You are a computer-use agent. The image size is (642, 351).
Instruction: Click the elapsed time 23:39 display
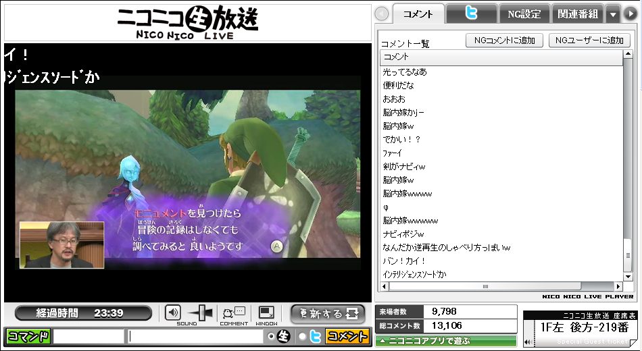(83, 313)
